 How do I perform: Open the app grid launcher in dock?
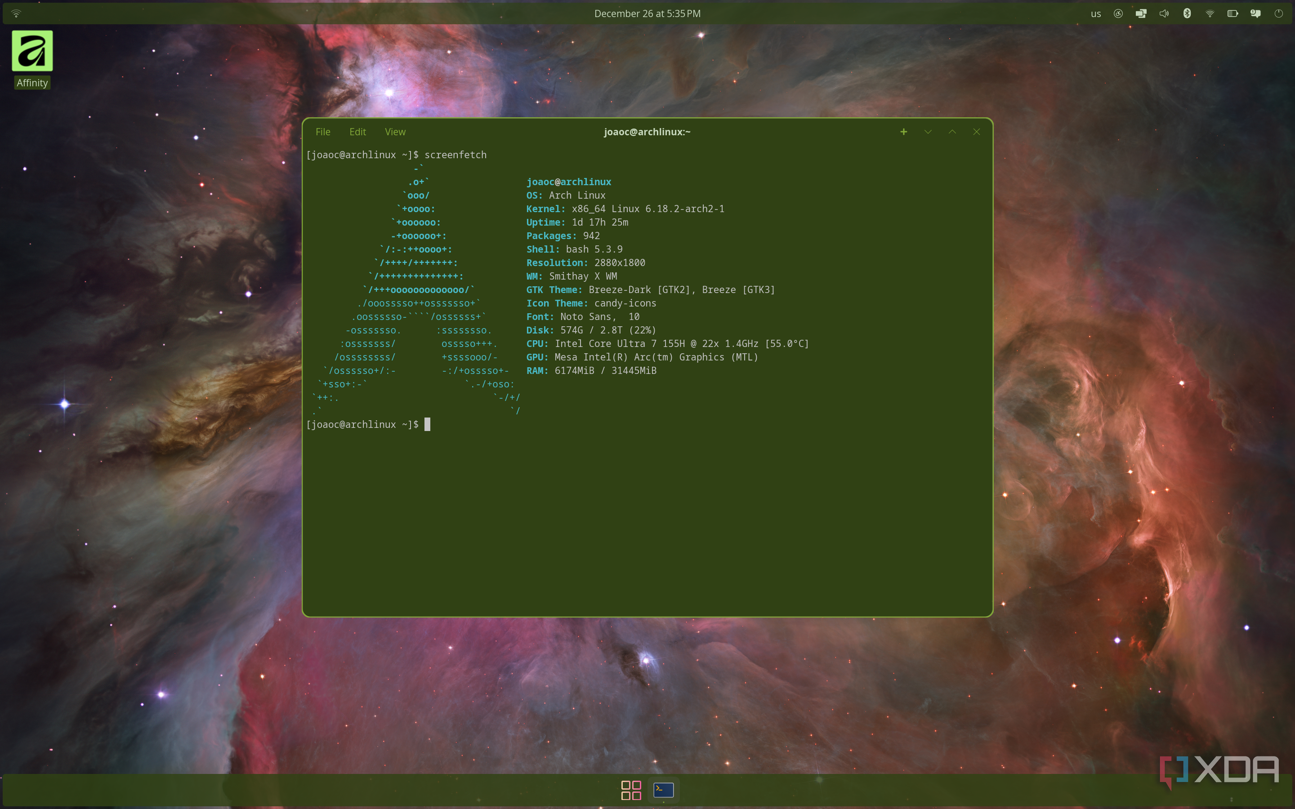631,790
